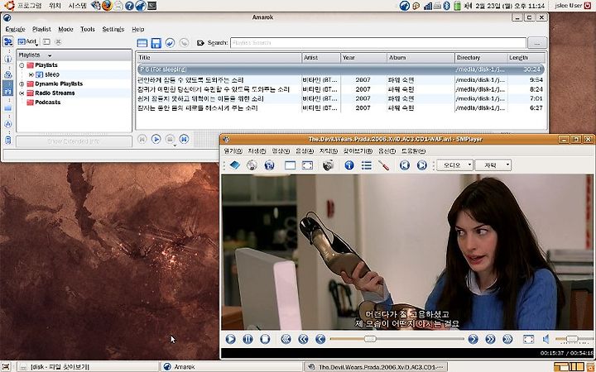Open the Settings menu in Amarok
Image resolution: width=596 pixels, height=372 pixels.
click(113, 29)
